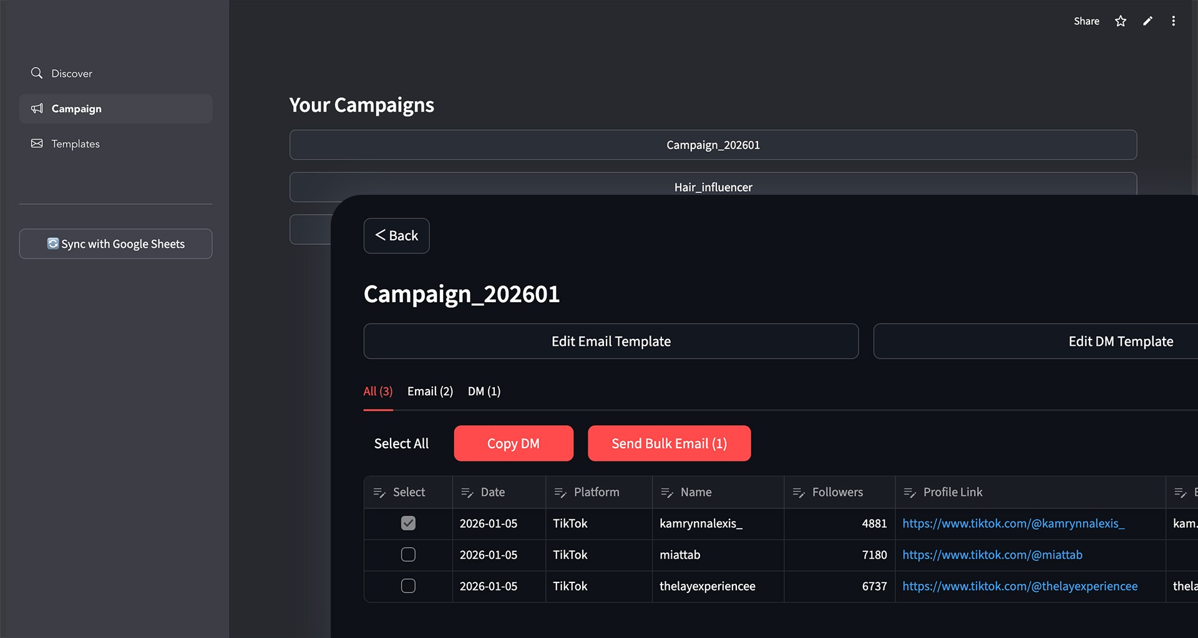Open the miattab TikTok profile link
The width and height of the screenshot is (1198, 638).
(x=992, y=555)
